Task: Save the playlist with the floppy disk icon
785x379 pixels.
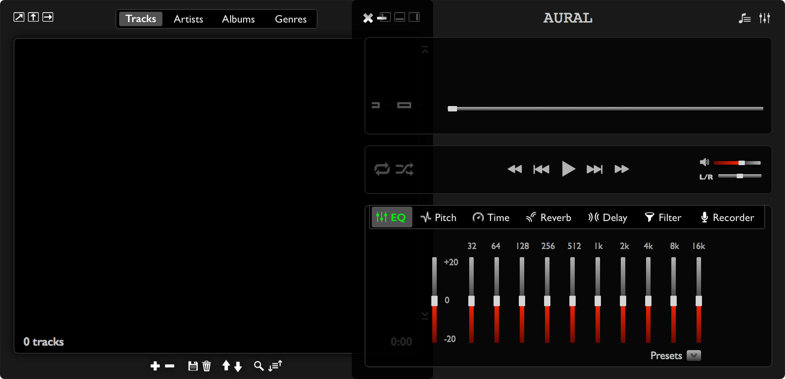Action: pos(193,366)
